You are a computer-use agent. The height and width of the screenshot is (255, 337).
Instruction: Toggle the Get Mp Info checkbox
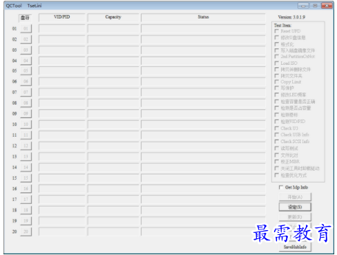(x=281, y=187)
